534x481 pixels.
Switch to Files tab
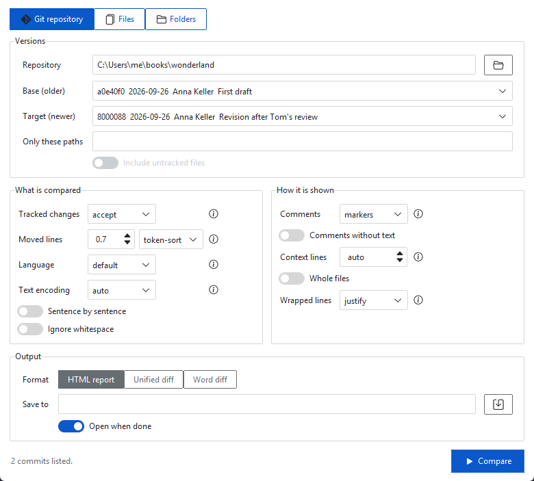120,19
